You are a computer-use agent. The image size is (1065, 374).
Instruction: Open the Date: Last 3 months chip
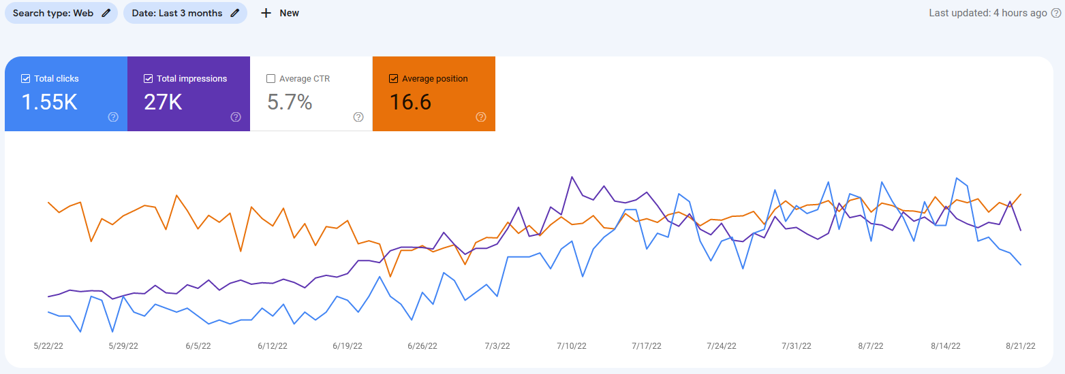coord(185,13)
